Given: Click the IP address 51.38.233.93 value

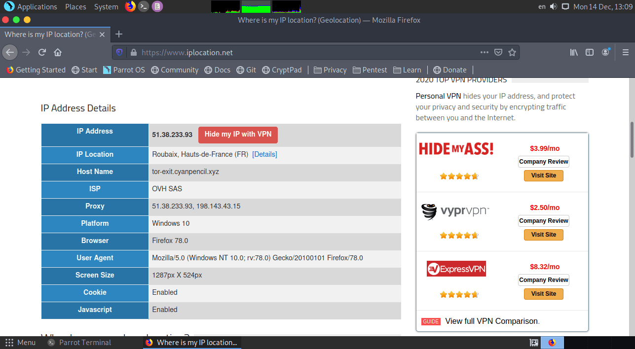Looking at the screenshot, I should (172, 135).
